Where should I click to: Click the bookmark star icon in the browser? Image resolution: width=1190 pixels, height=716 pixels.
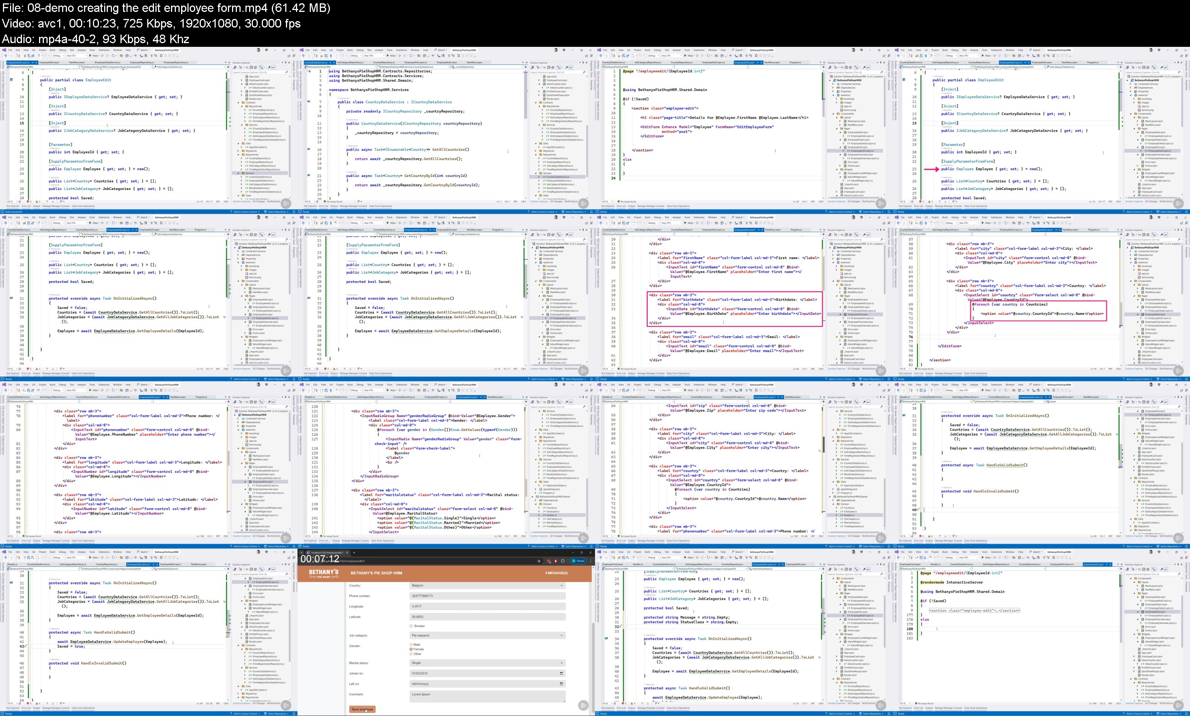coord(539,561)
